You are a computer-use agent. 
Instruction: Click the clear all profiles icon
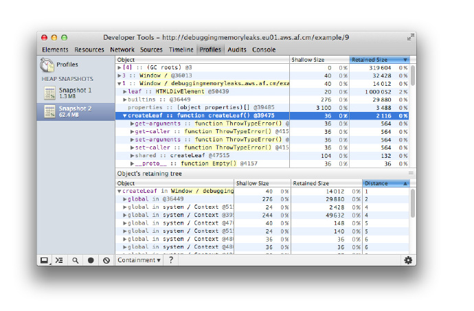106,260
